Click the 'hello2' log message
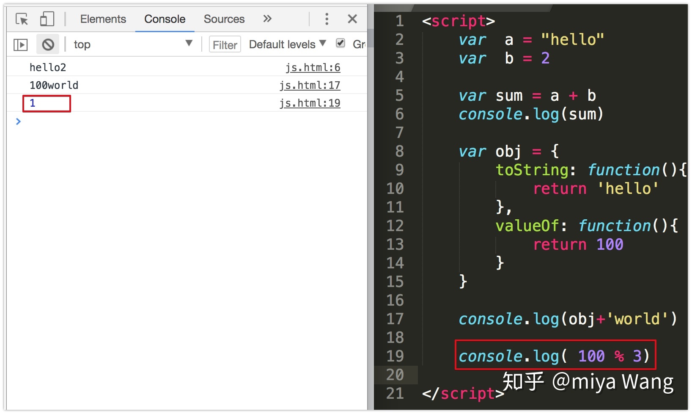 [x=48, y=67]
